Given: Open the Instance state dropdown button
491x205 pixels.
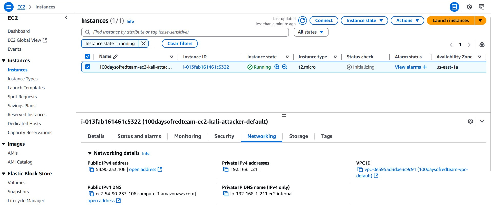Looking at the screenshot, I should tap(364, 20).
